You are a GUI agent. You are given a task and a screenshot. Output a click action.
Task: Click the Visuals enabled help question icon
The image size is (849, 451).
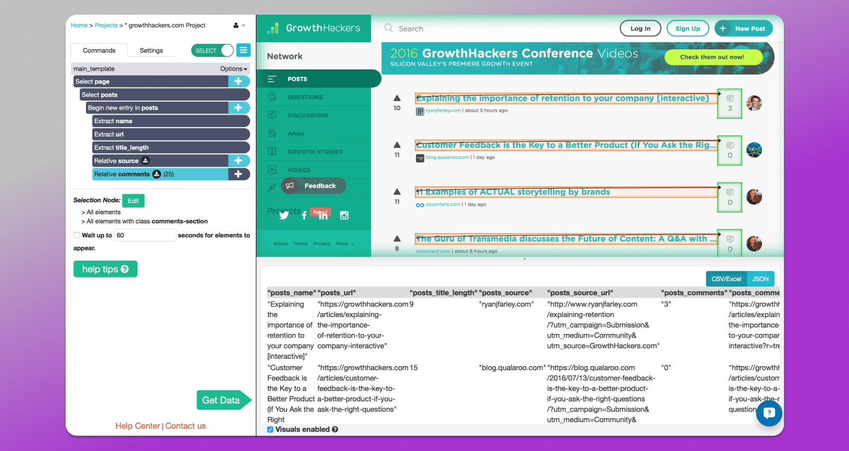click(x=335, y=430)
